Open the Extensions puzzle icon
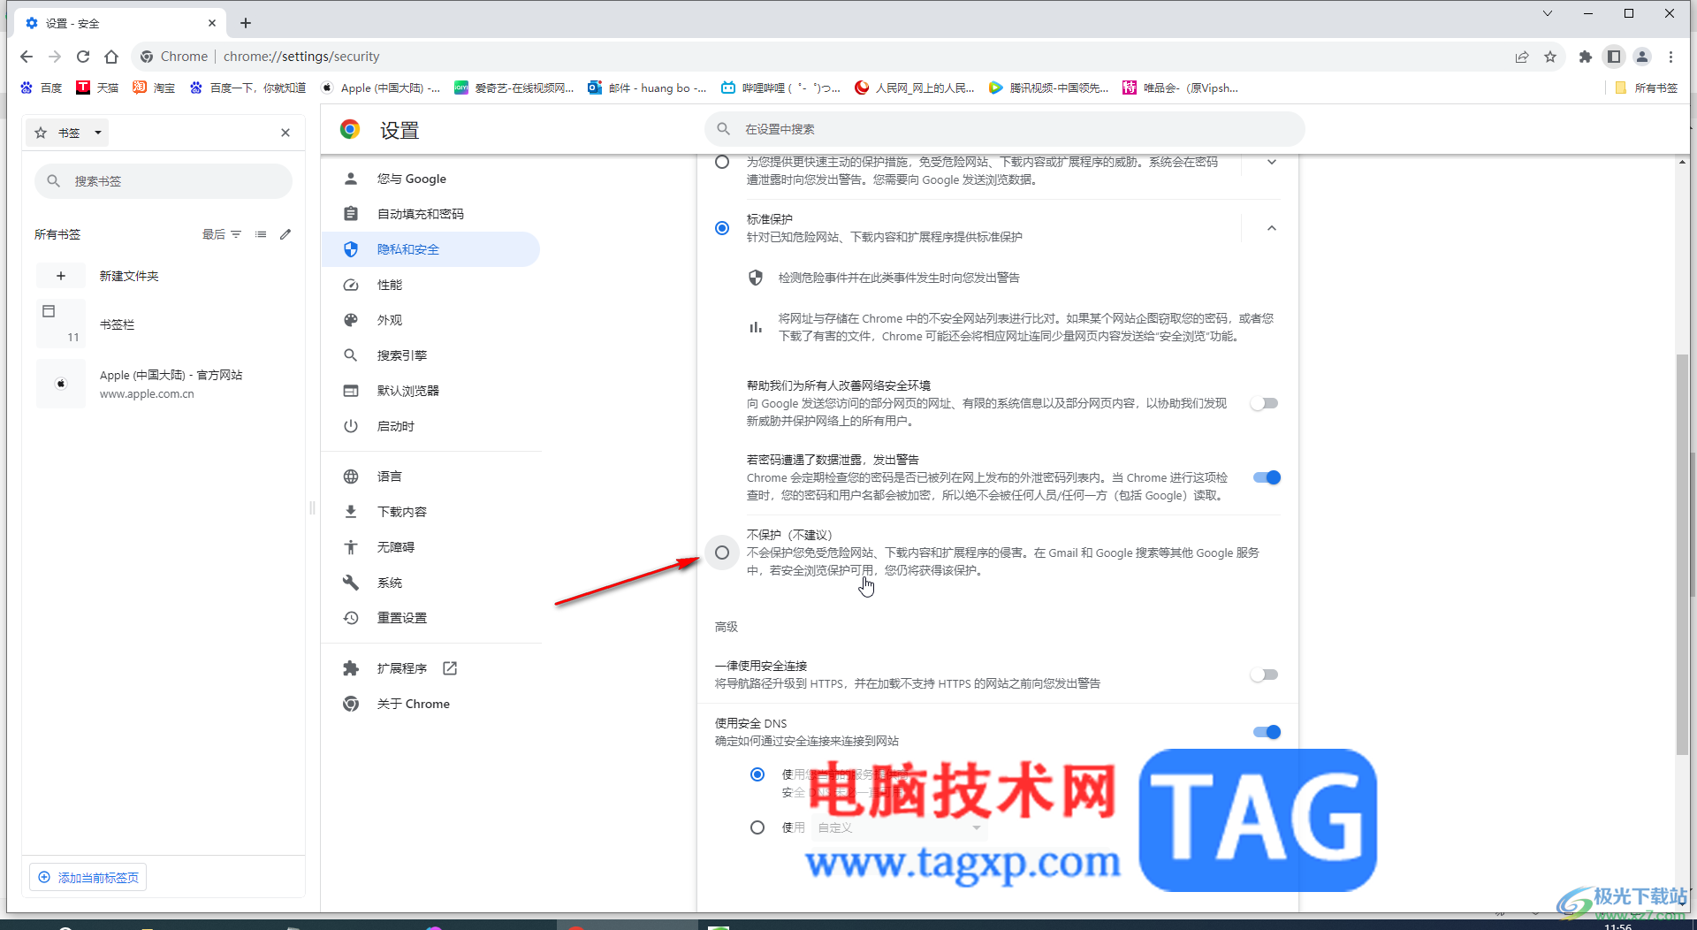1697x930 pixels. pos(1586,57)
